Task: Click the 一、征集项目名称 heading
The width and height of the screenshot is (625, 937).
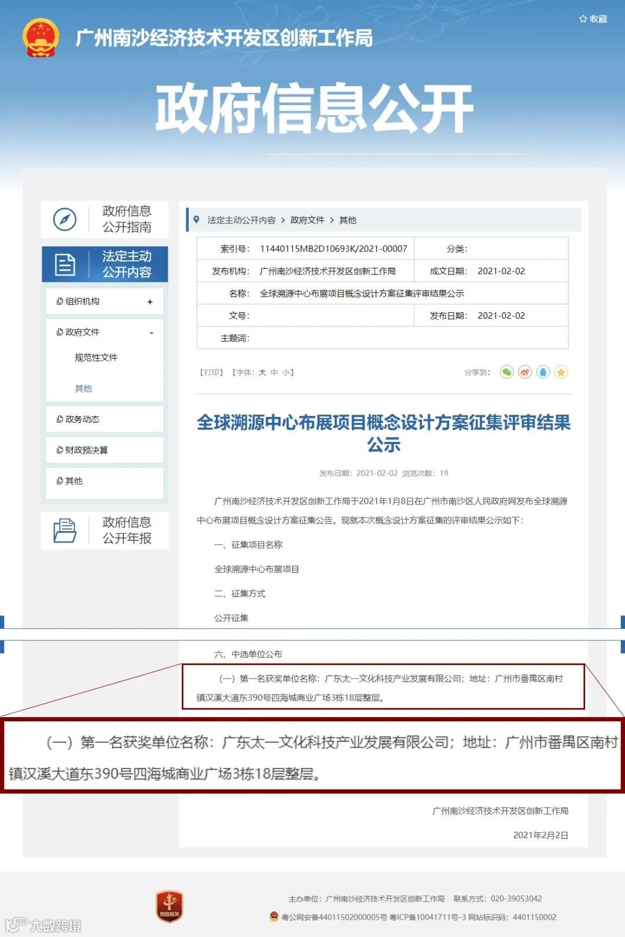Action: (x=248, y=545)
